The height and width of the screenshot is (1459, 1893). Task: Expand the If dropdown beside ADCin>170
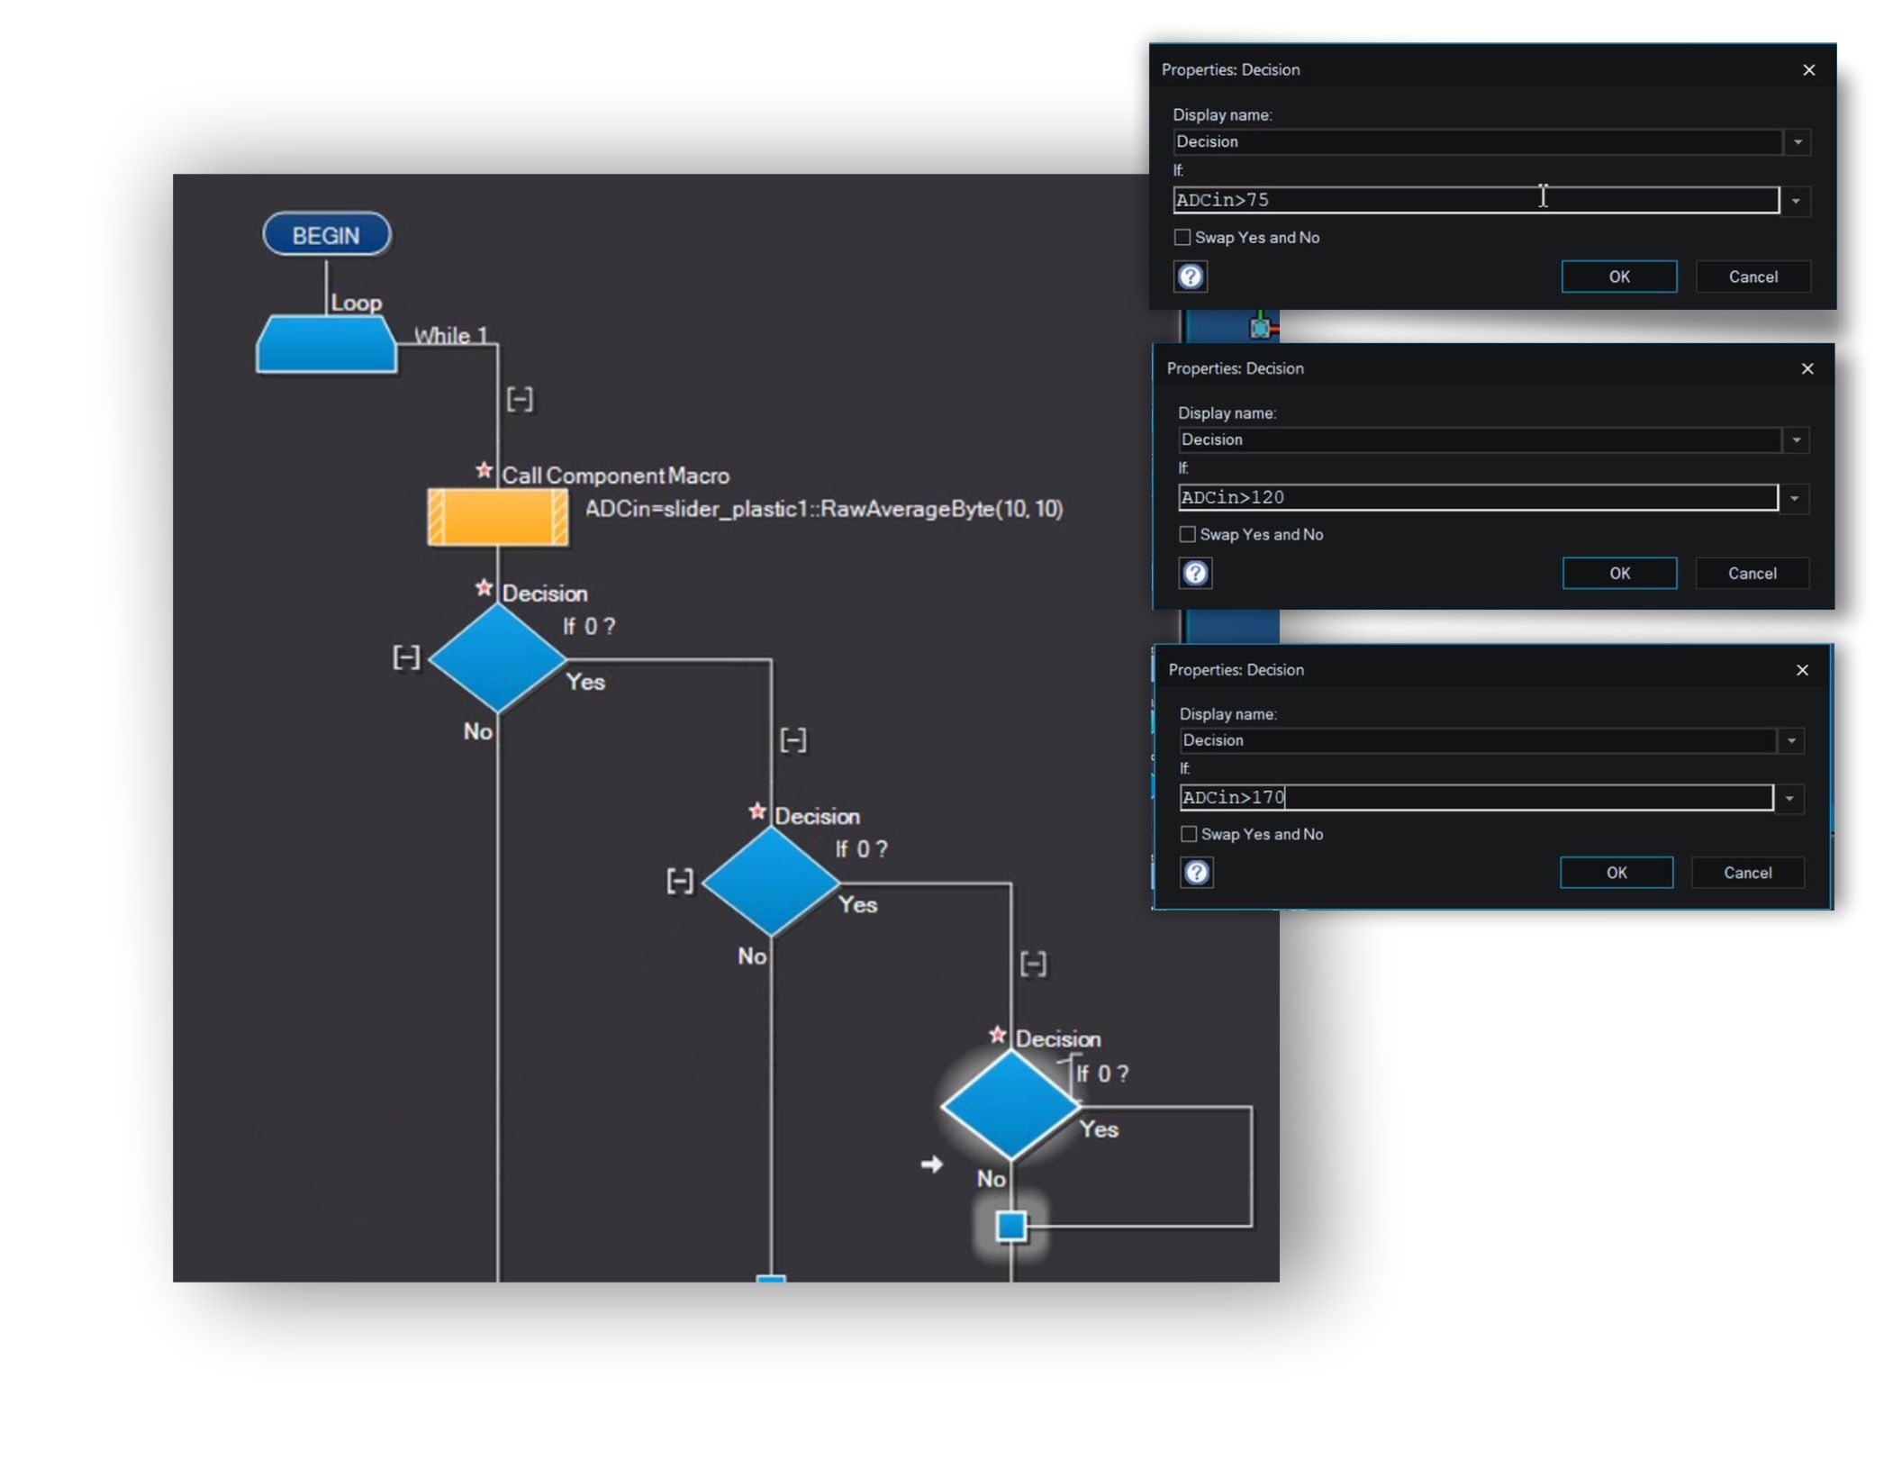coord(1789,798)
